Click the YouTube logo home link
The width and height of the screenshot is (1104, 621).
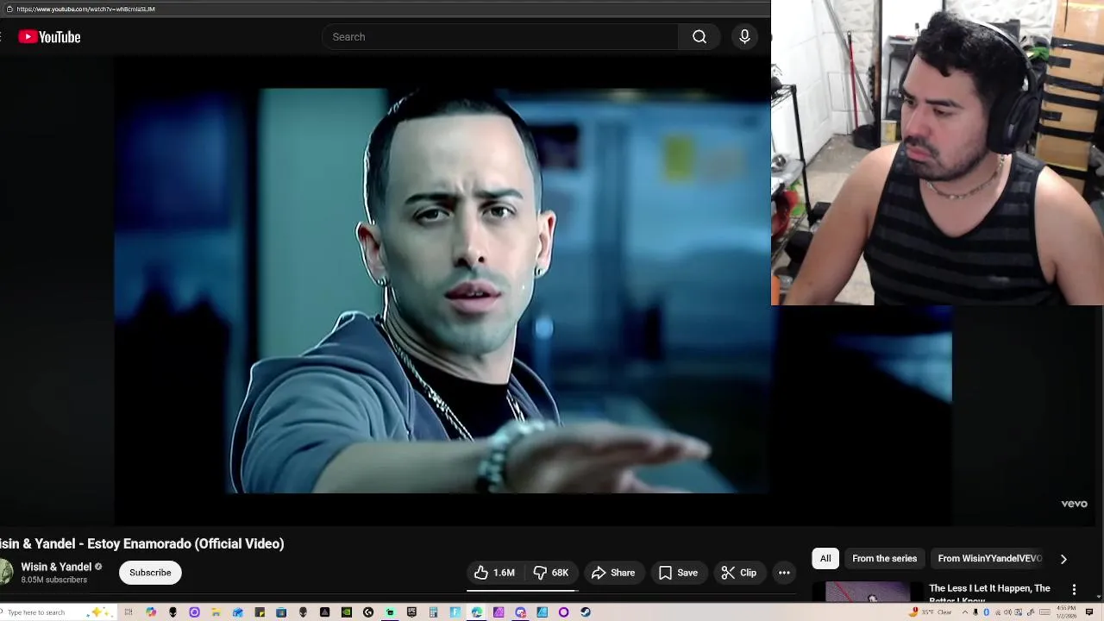click(49, 37)
